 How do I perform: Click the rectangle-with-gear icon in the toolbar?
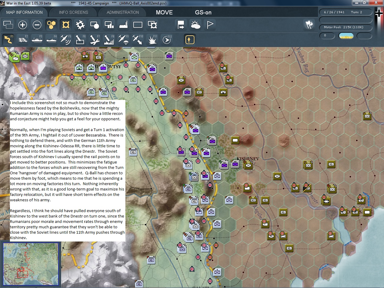pos(152,25)
